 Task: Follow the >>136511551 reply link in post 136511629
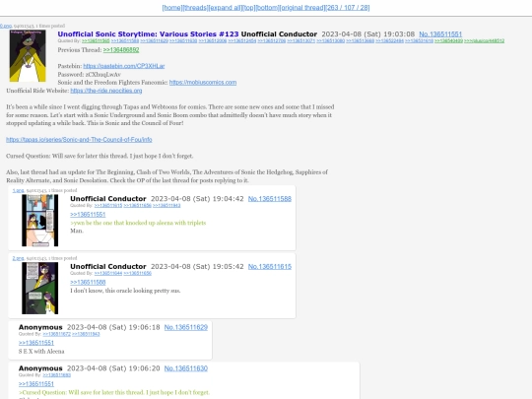(x=36, y=343)
